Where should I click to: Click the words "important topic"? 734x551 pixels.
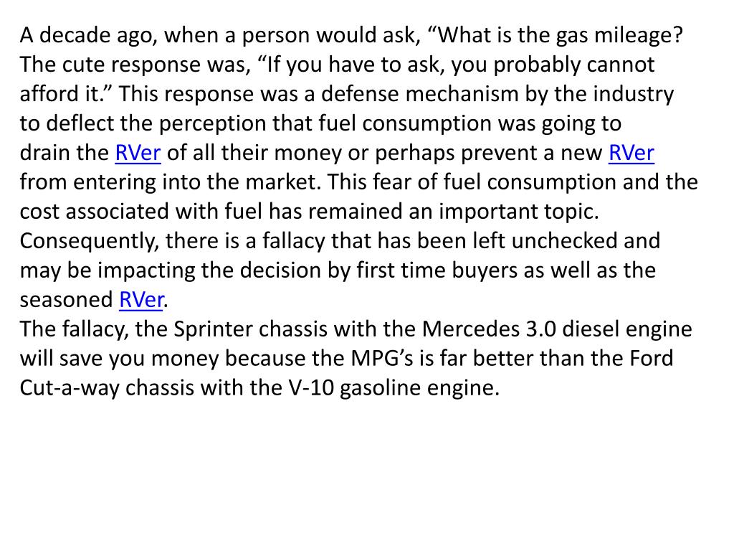click(518, 212)
